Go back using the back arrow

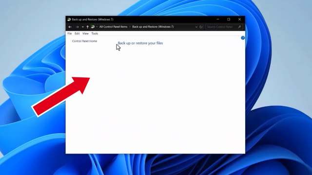(x=70, y=27)
